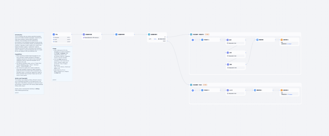Select the mode variable in Start node
Image resolution: width=329 pixels, height=136 pixels.
(x=62, y=42)
